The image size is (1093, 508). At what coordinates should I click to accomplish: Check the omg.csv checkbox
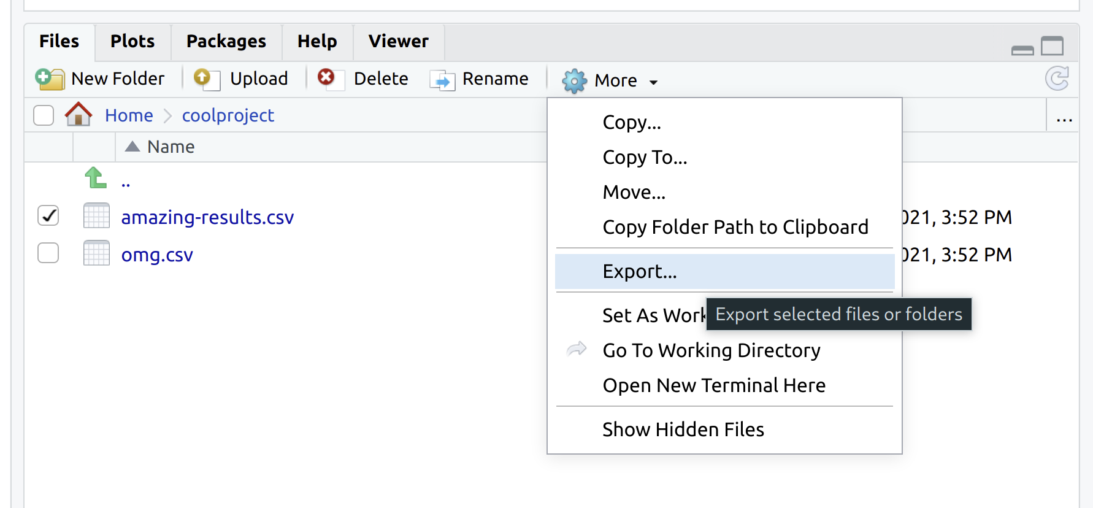pyautogui.click(x=48, y=253)
